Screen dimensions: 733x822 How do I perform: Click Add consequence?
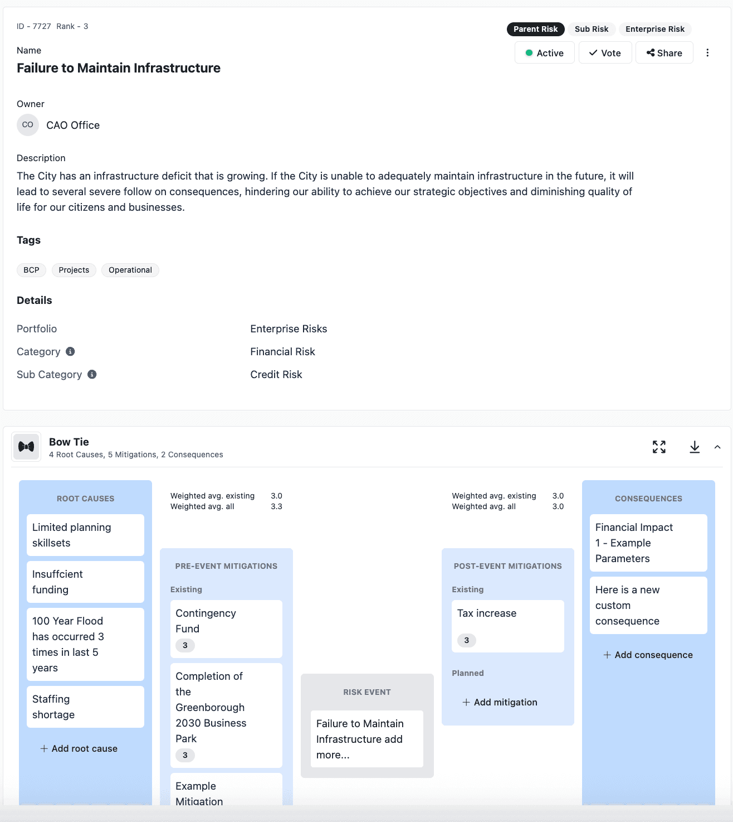pos(648,655)
